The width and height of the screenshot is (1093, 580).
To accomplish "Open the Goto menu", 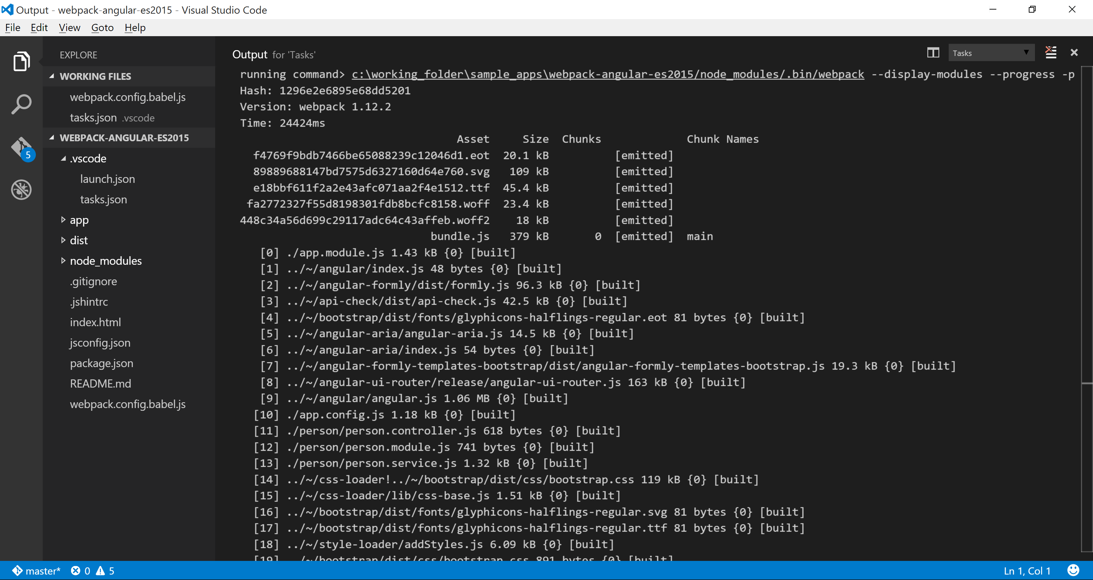I will click(102, 27).
